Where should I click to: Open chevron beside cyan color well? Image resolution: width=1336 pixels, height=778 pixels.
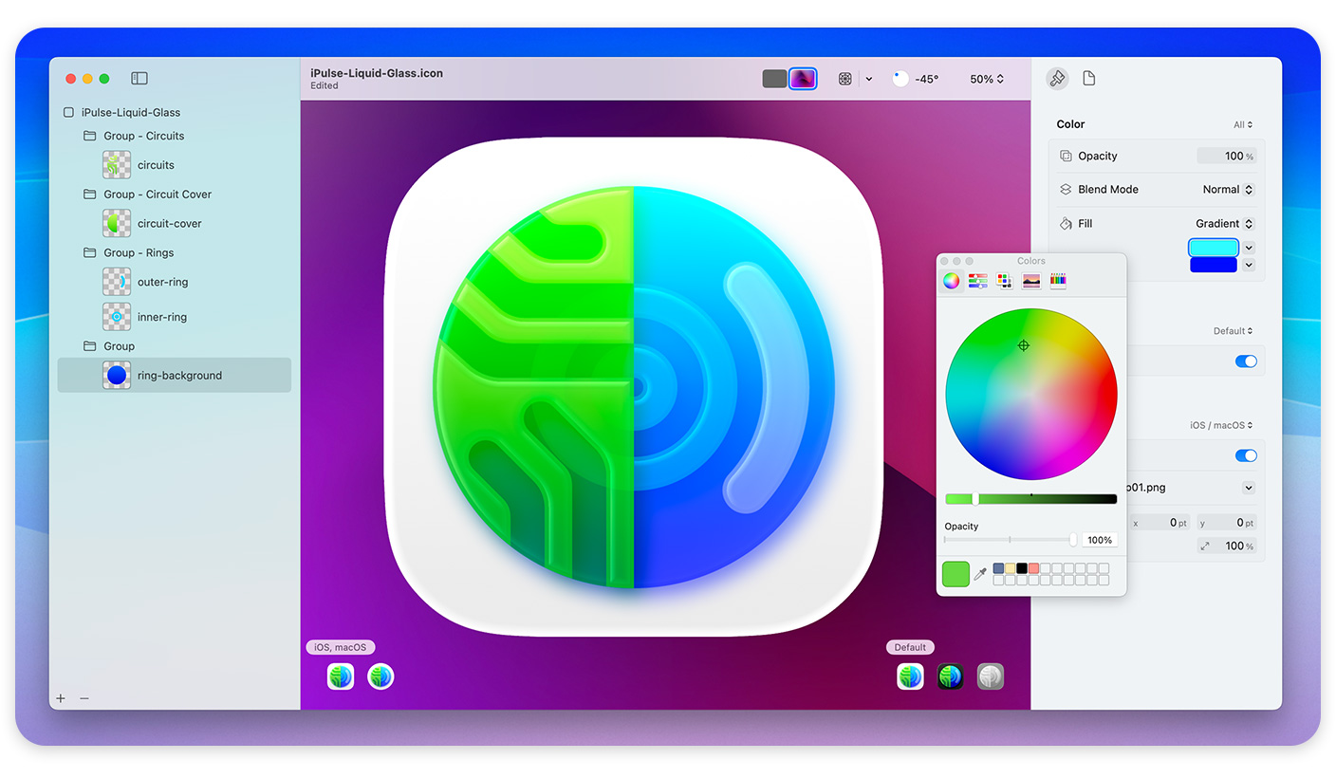(x=1249, y=248)
